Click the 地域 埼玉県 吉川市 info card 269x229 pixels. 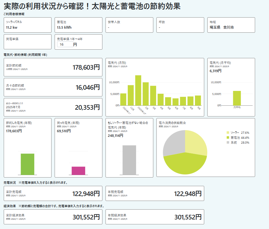[231, 25]
